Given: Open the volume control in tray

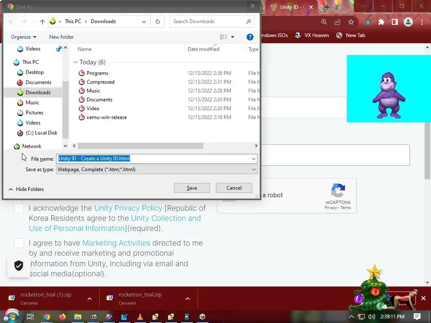Looking at the screenshot, I should pyautogui.click(x=372, y=317).
